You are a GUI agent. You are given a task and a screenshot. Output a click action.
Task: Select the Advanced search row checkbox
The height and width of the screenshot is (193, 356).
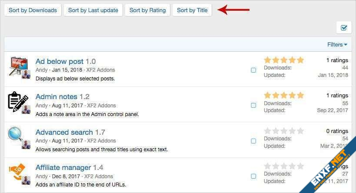[253, 141]
